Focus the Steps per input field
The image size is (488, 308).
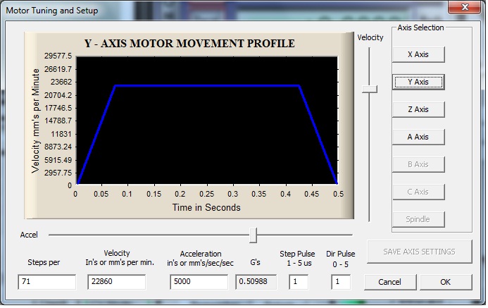46,282
